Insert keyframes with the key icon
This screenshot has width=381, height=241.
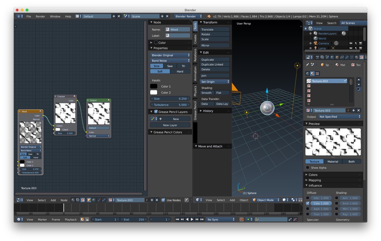click(x=290, y=219)
